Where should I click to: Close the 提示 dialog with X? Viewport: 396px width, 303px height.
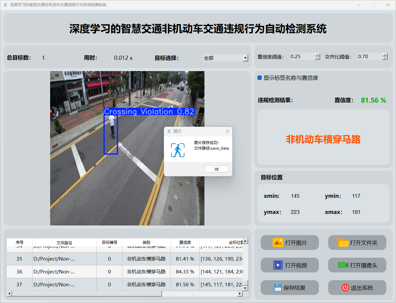click(228, 131)
